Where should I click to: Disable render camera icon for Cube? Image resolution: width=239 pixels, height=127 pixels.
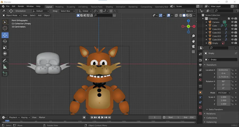tap(236, 25)
